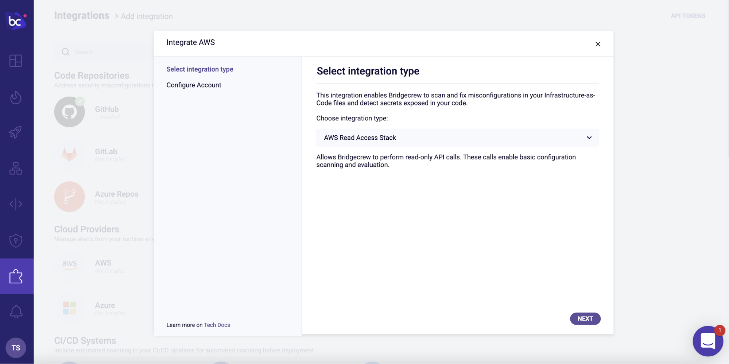The height and width of the screenshot is (364, 729).
Task: Select the Configure Account step
Action: point(194,85)
